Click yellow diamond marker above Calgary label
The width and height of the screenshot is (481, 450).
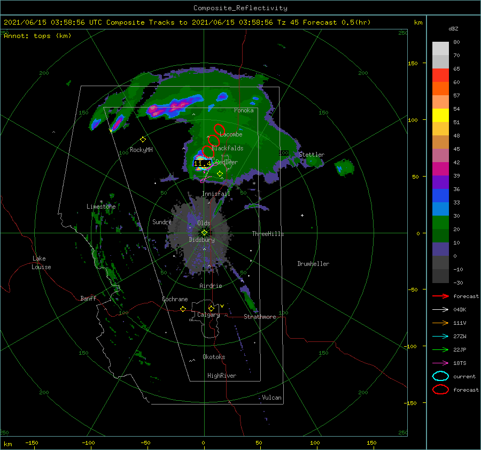pos(211,308)
